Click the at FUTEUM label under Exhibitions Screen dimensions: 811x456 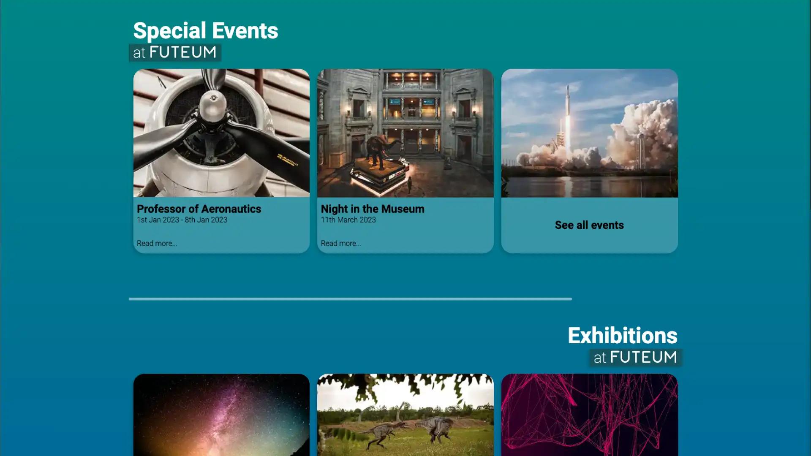point(635,358)
